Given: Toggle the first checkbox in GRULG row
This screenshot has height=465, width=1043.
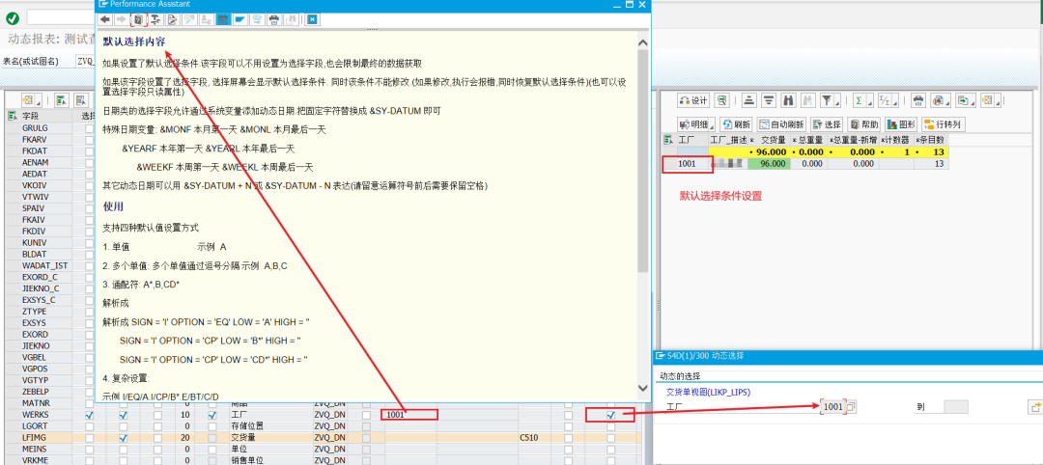Looking at the screenshot, I should pyautogui.click(x=90, y=127).
